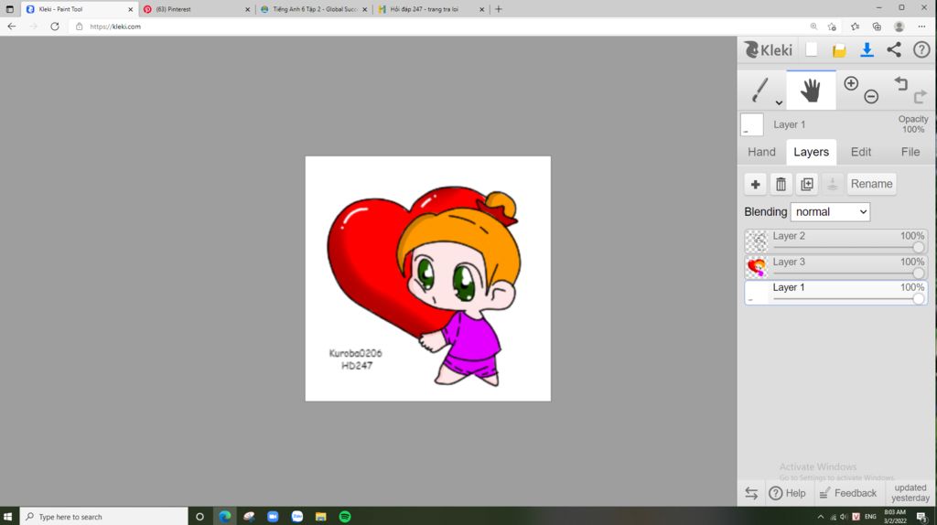Switch to the File tab
The image size is (937, 525).
click(910, 153)
